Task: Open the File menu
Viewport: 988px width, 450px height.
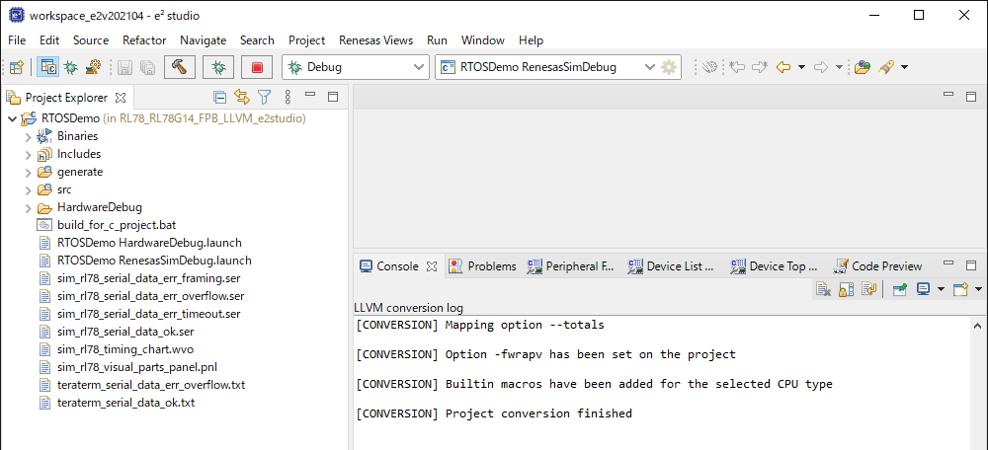Action: pos(17,40)
